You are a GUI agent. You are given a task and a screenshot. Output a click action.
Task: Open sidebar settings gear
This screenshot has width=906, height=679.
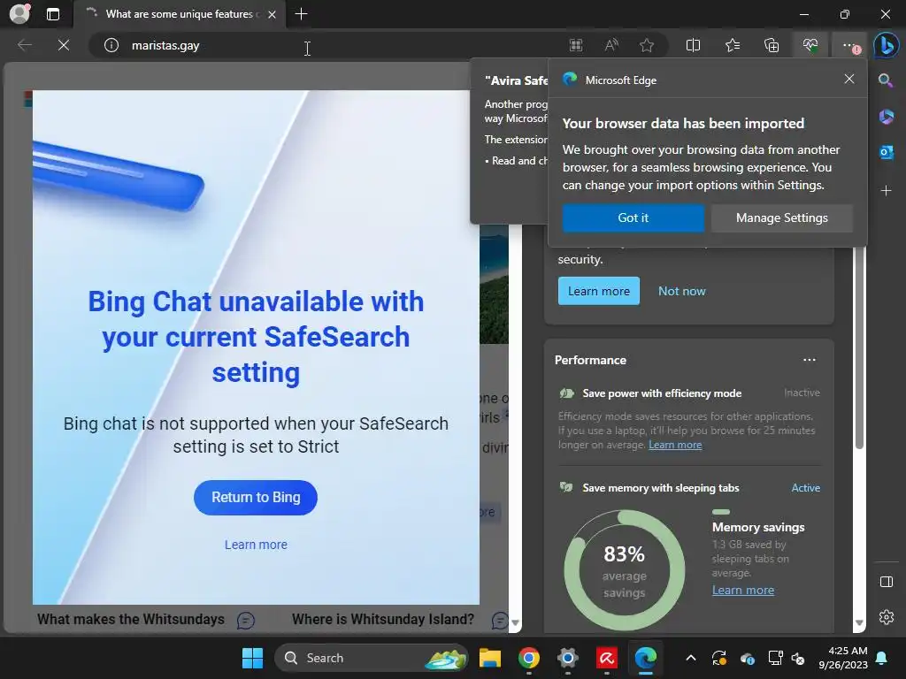coord(886,616)
